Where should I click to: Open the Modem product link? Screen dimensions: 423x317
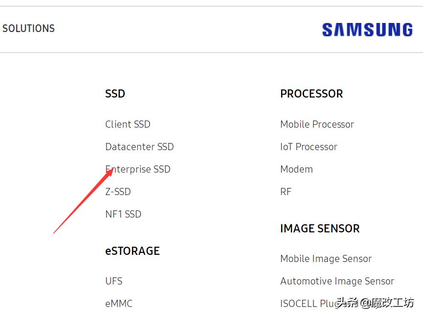pyautogui.click(x=296, y=169)
